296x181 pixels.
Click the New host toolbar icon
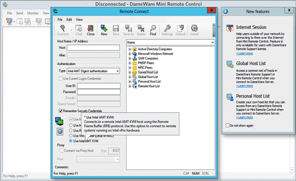104,30
